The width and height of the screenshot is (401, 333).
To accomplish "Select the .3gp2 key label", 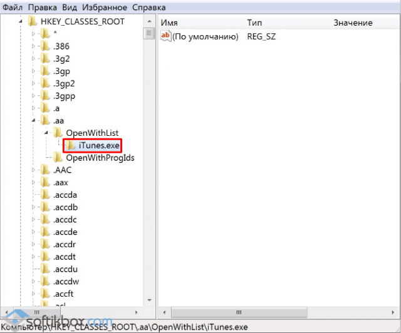I will (64, 83).
